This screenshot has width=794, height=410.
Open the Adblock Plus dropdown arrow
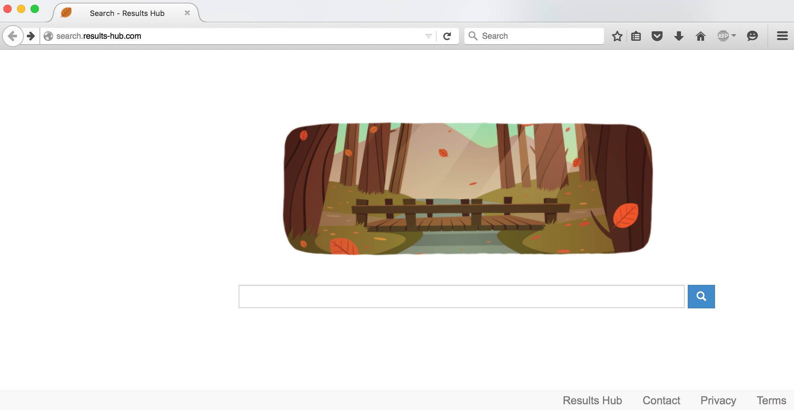tap(734, 35)
